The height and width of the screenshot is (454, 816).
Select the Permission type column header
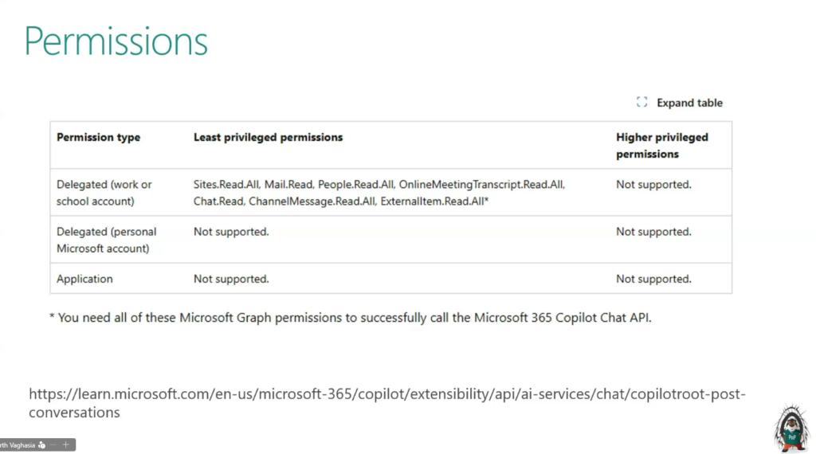tap(98, 137)
